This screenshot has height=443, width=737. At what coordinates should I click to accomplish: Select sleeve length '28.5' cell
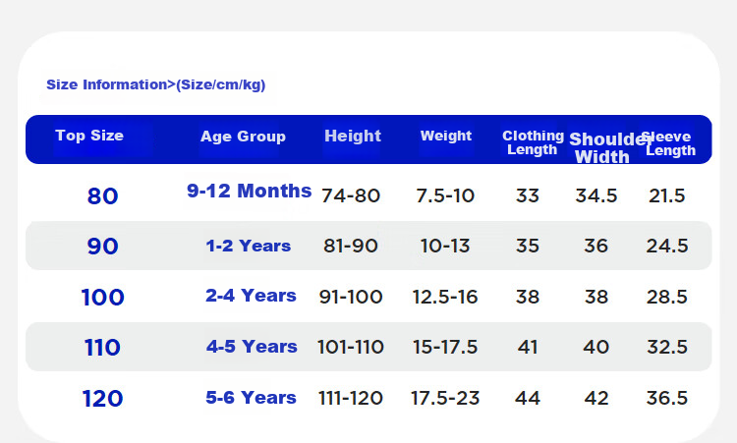[667, 297]
